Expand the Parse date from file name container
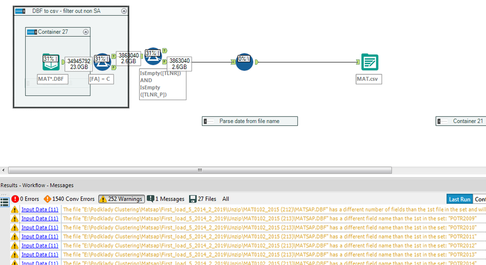Screen dimensions: 486x265 (209, 121)
